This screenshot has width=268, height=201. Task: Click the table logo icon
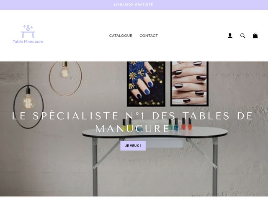point(28,31)
